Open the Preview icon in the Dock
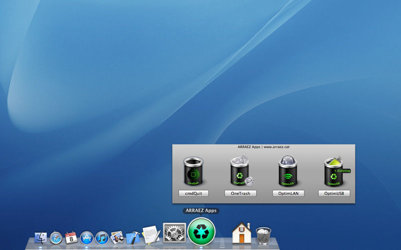Image resolution: width=401 pixels, height=250 pixels. pyautogui.click(x=117, y=237)
